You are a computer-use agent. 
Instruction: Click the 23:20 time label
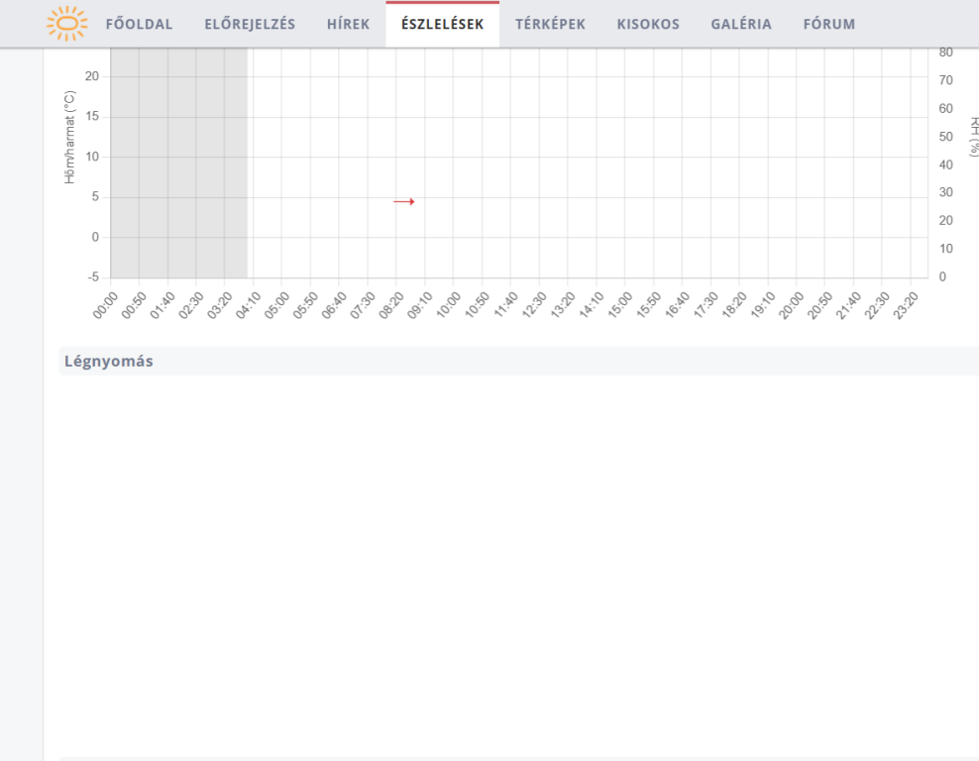(x=906, y=304)
